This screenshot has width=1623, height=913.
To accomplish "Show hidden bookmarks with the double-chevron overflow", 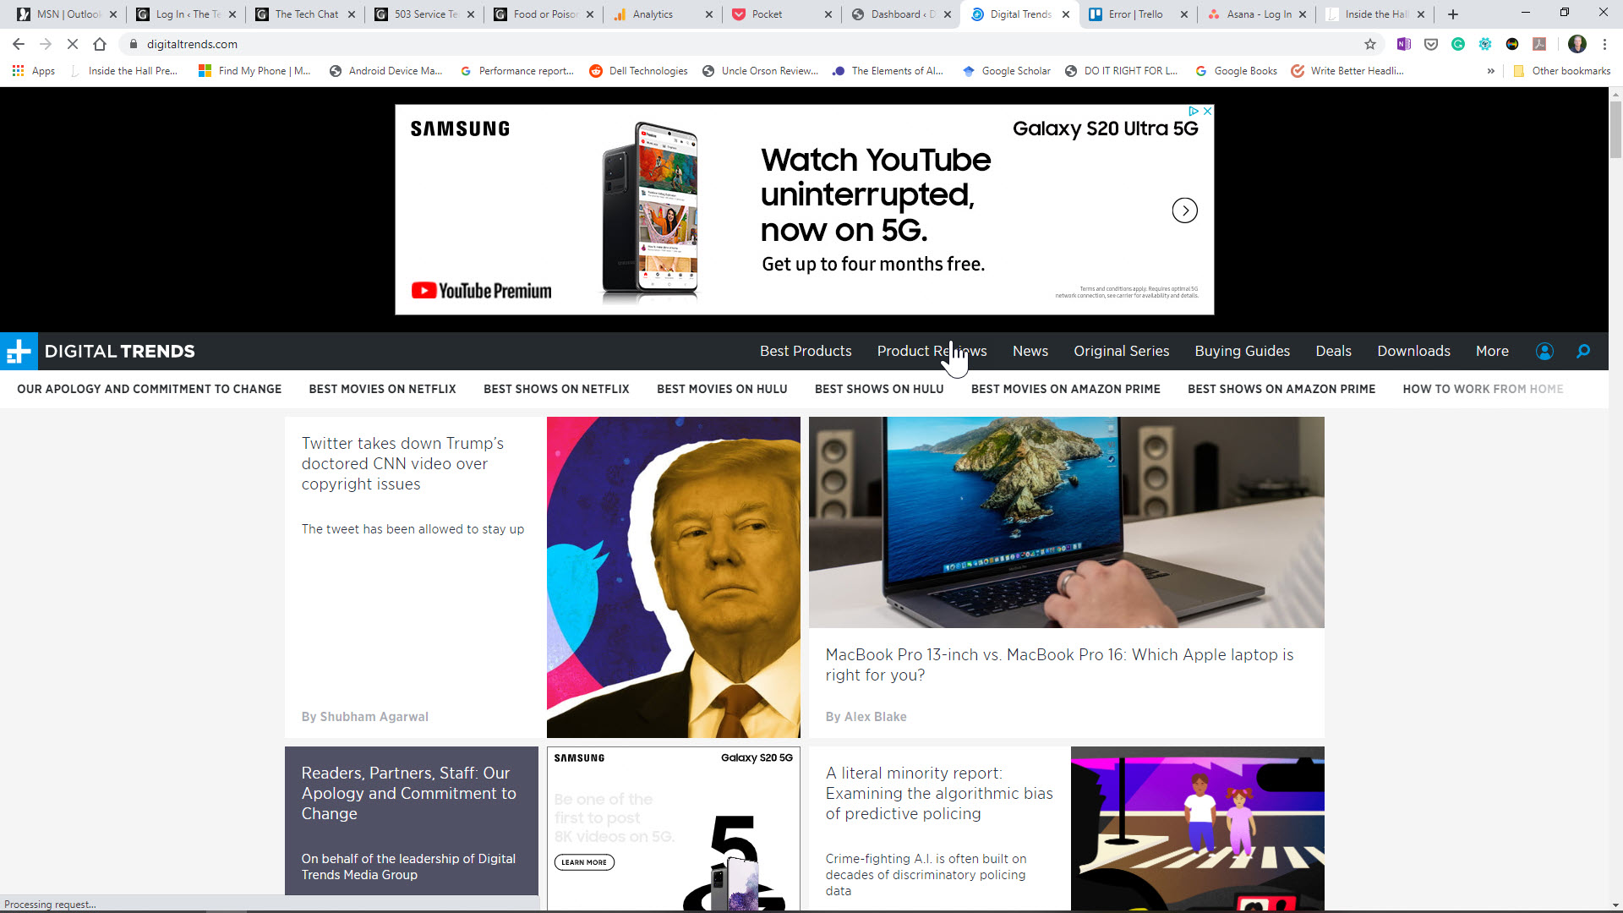I will 1492,71.
